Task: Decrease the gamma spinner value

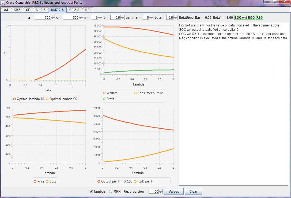Action: pos(151,19)
